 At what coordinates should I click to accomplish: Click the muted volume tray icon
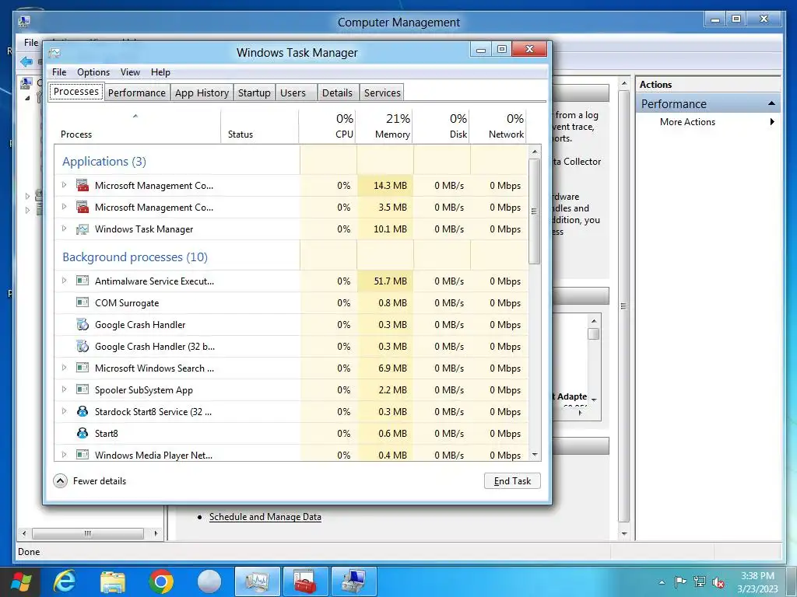click(718, 582)
